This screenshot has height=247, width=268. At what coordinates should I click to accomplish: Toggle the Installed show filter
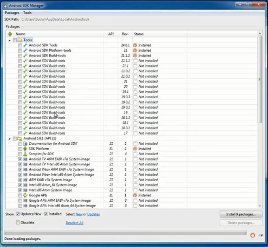pyautogui.click(x=46, y=214)
